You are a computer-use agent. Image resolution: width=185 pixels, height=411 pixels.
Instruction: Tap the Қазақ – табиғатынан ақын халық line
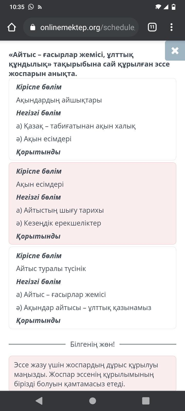click(x=76, y=126)
